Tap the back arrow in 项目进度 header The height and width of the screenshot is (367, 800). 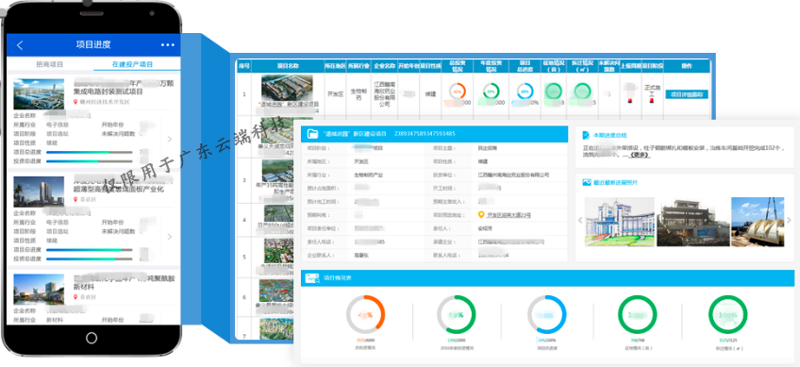click(20, 45)
